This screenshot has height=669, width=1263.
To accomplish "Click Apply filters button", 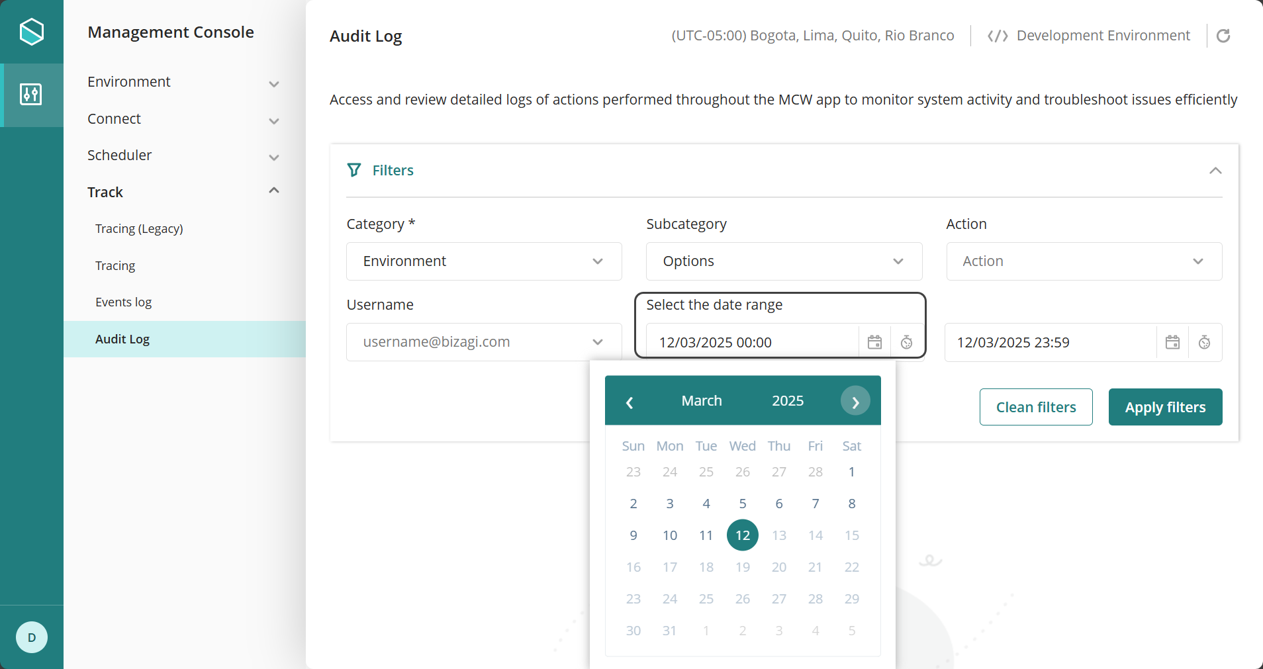I will pyautogui.click(x=1165, y=407).
